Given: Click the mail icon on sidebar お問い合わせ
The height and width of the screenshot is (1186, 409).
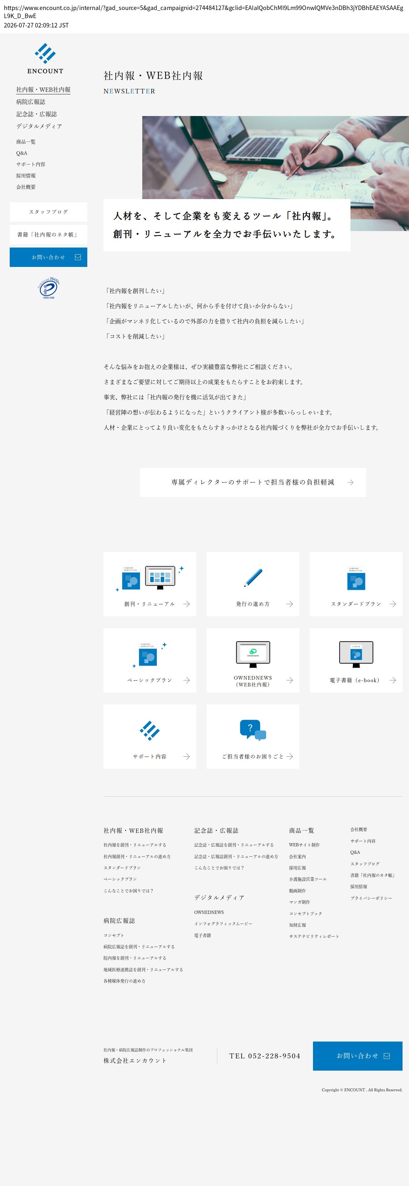Looking at the screenshot, I should coord(78,257).
